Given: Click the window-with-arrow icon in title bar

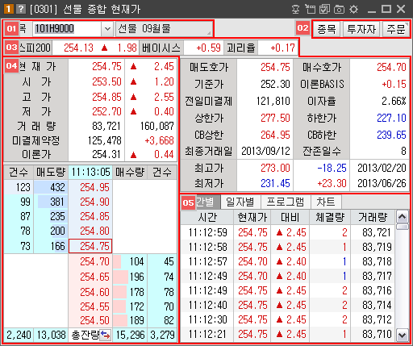Looking at the screenshot, I should [x=311, y=9].
